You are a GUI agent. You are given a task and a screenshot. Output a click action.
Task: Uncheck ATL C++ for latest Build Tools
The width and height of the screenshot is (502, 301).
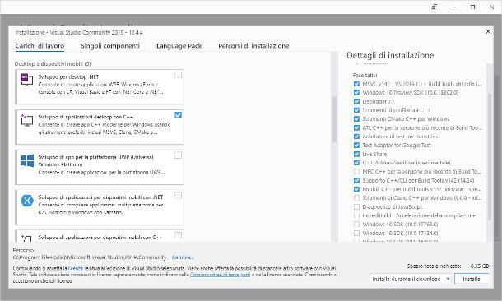[x=356, y=127]
